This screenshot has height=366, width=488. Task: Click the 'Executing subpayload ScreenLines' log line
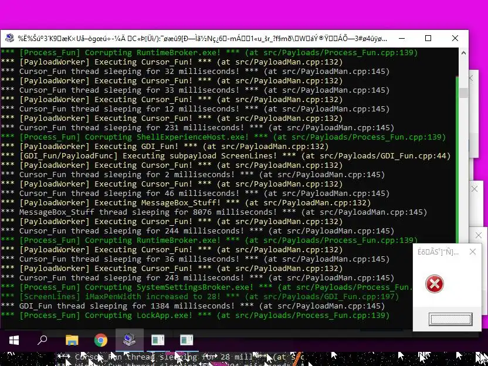click(226, 155)
